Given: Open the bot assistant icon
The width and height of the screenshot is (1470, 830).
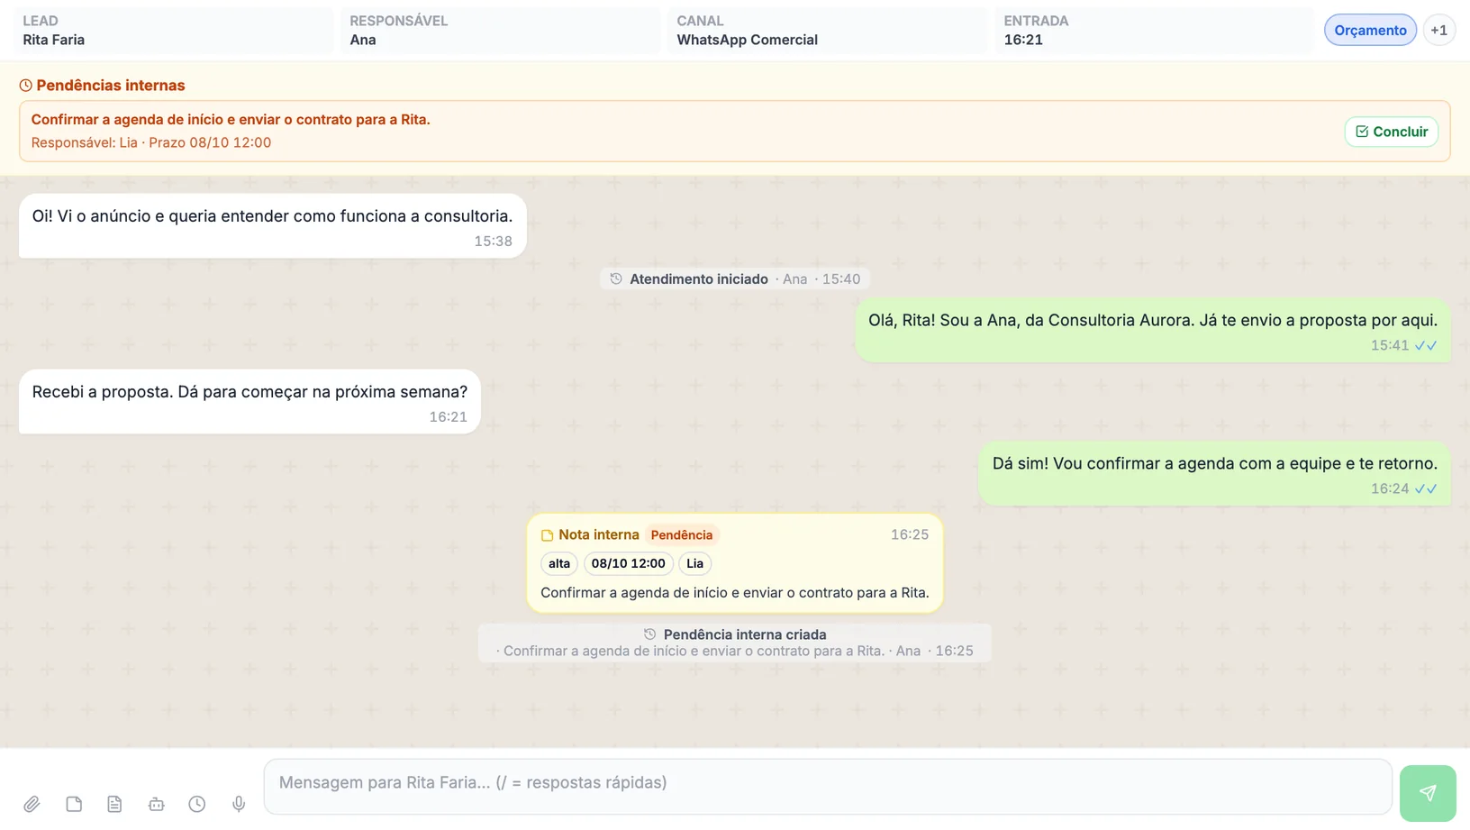Looking at the screenshot, I should (x=156, y=804).
